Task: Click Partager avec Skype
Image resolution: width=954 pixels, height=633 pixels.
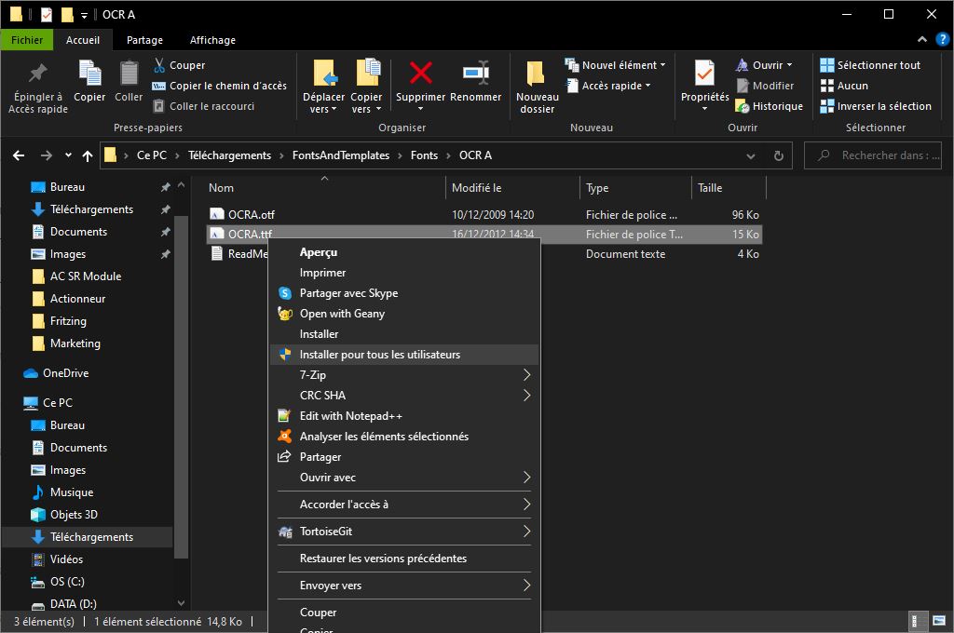Action: pos(404,293)
